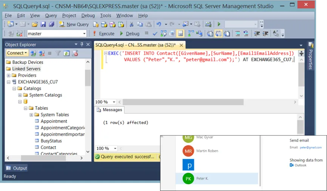Select Results to File option
The width and height of the screenshot is (327, 191).
click(x=227, y=33)
